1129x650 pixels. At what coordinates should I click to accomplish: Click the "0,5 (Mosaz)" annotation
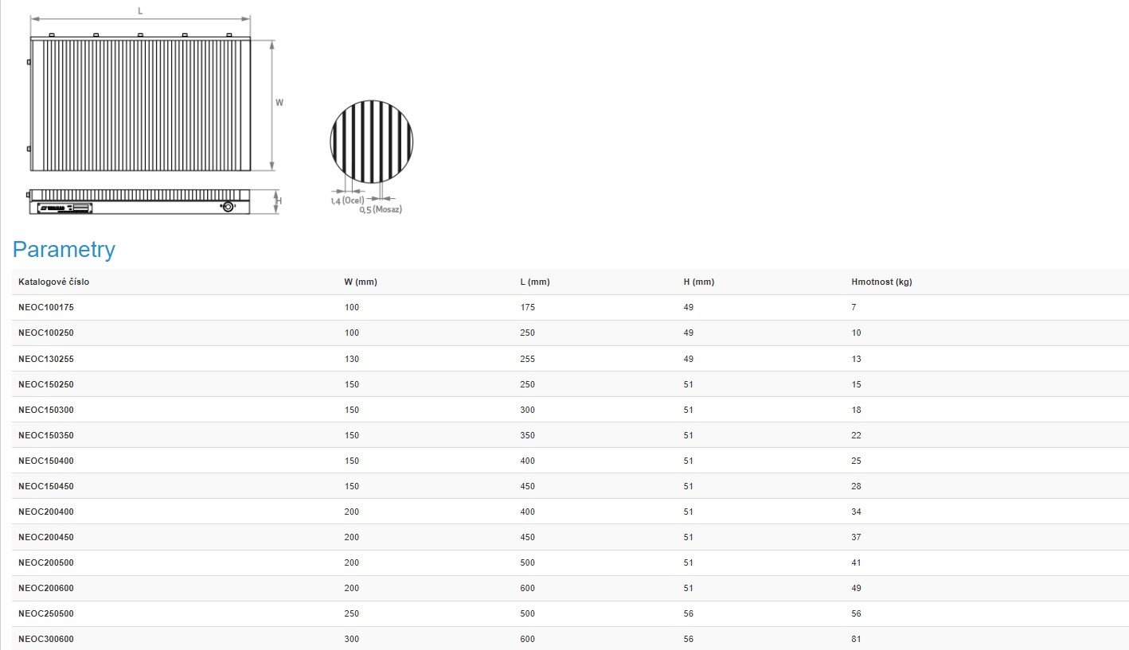(x=381, y=209)
